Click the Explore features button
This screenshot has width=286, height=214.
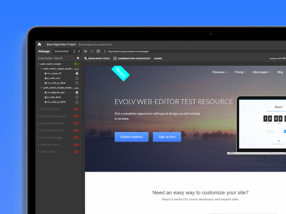(131, 137)
